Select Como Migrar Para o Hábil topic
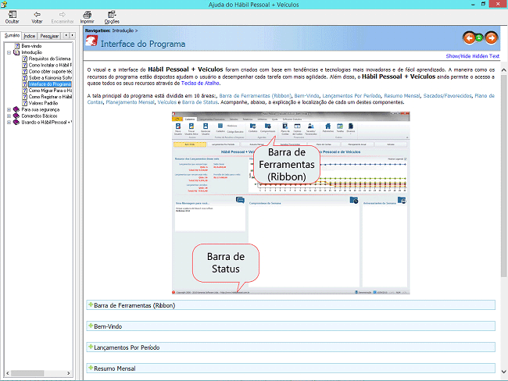This screenshot has height=381, width=508. click(50, 91)
